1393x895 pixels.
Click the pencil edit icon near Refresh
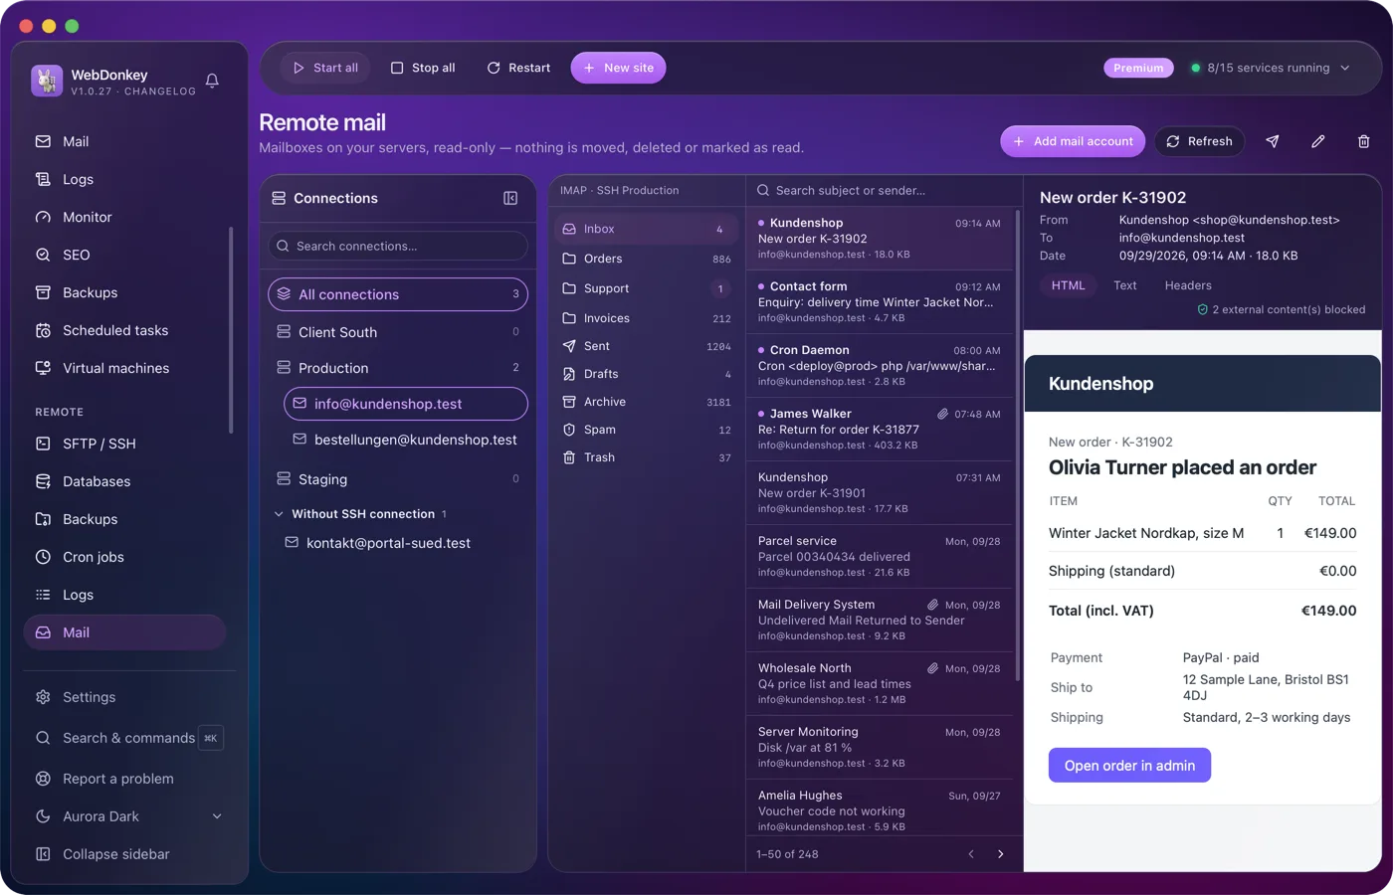1317,141
